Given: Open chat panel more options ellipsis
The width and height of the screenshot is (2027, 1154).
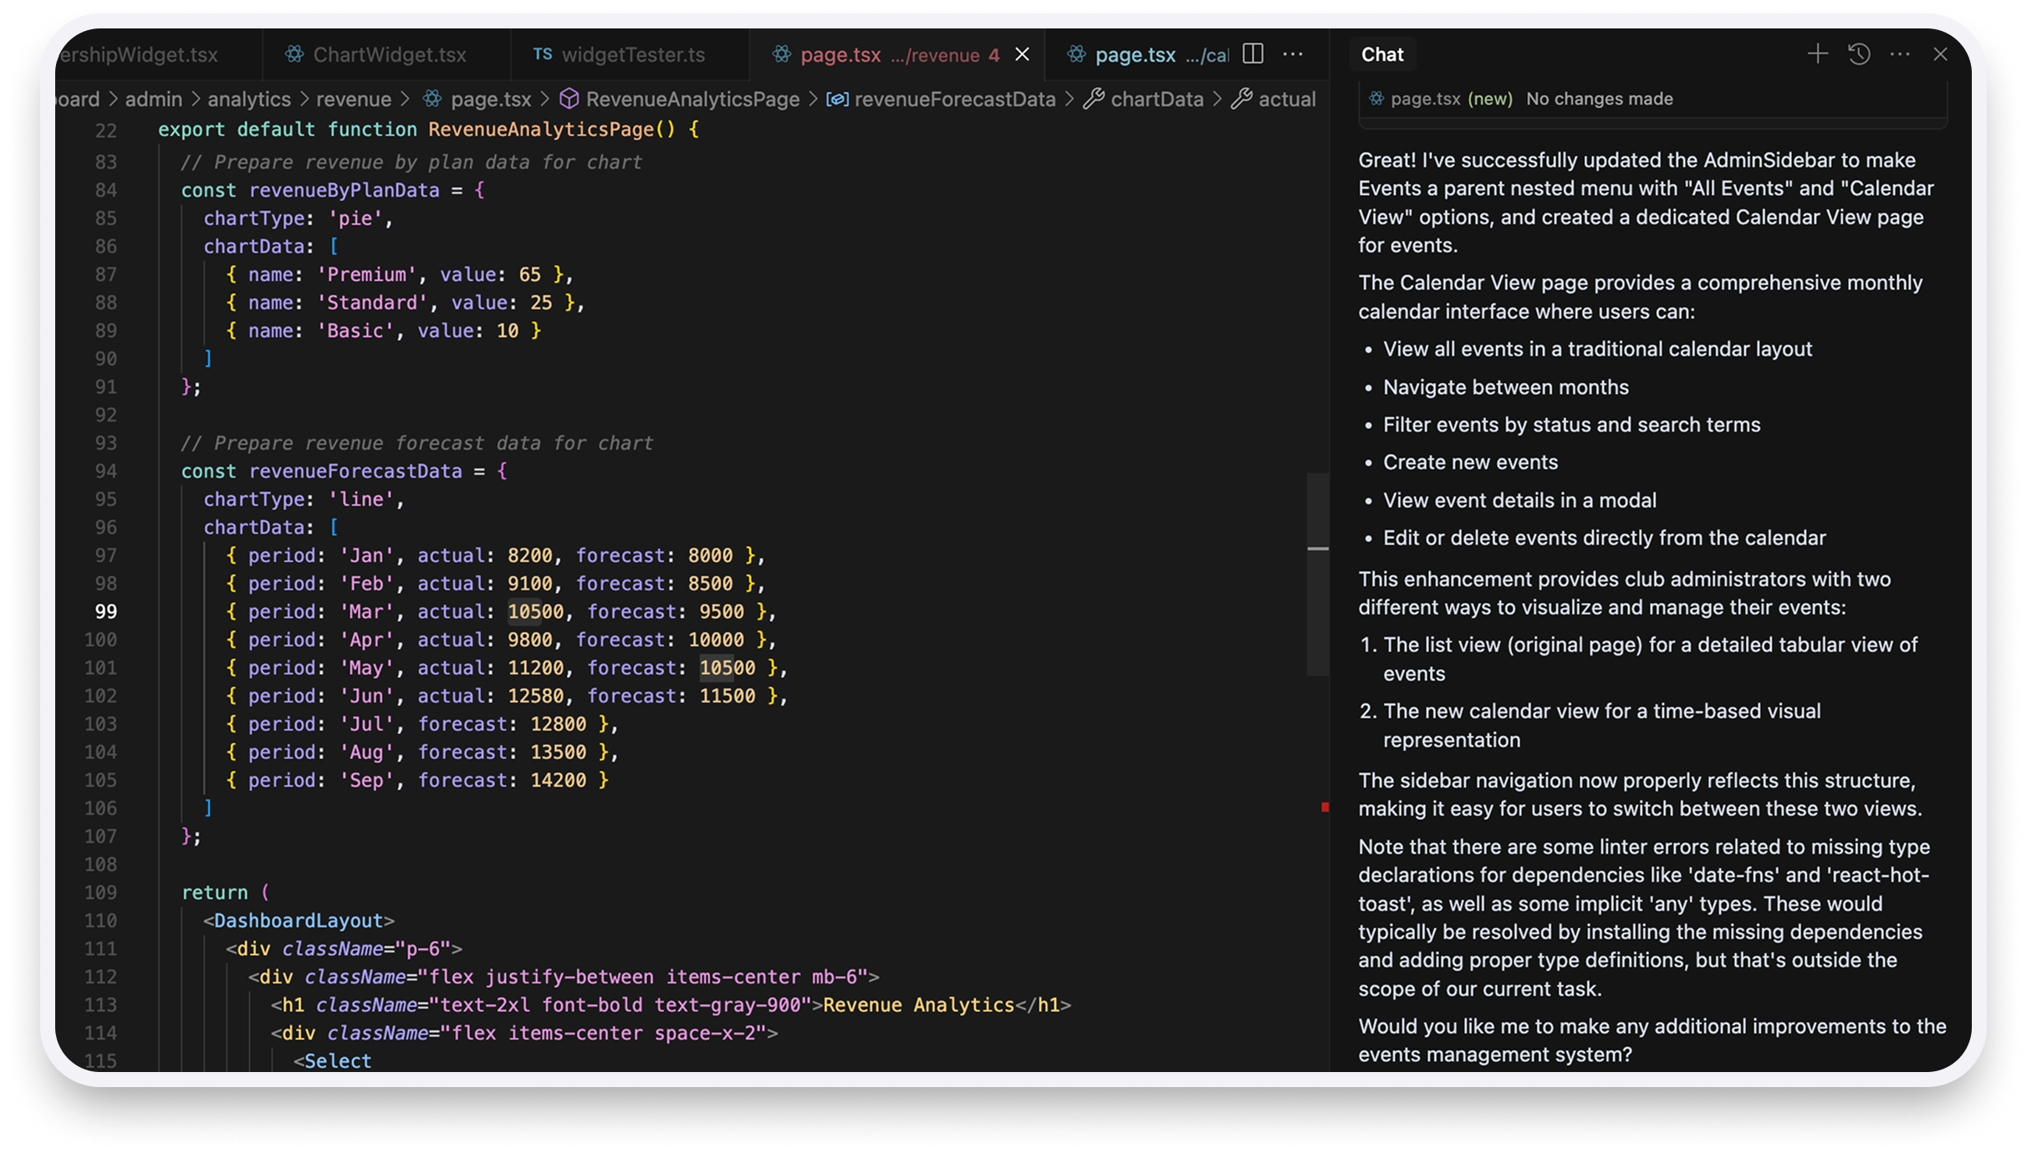Looking at the screenshot, I should (1900, 54).
